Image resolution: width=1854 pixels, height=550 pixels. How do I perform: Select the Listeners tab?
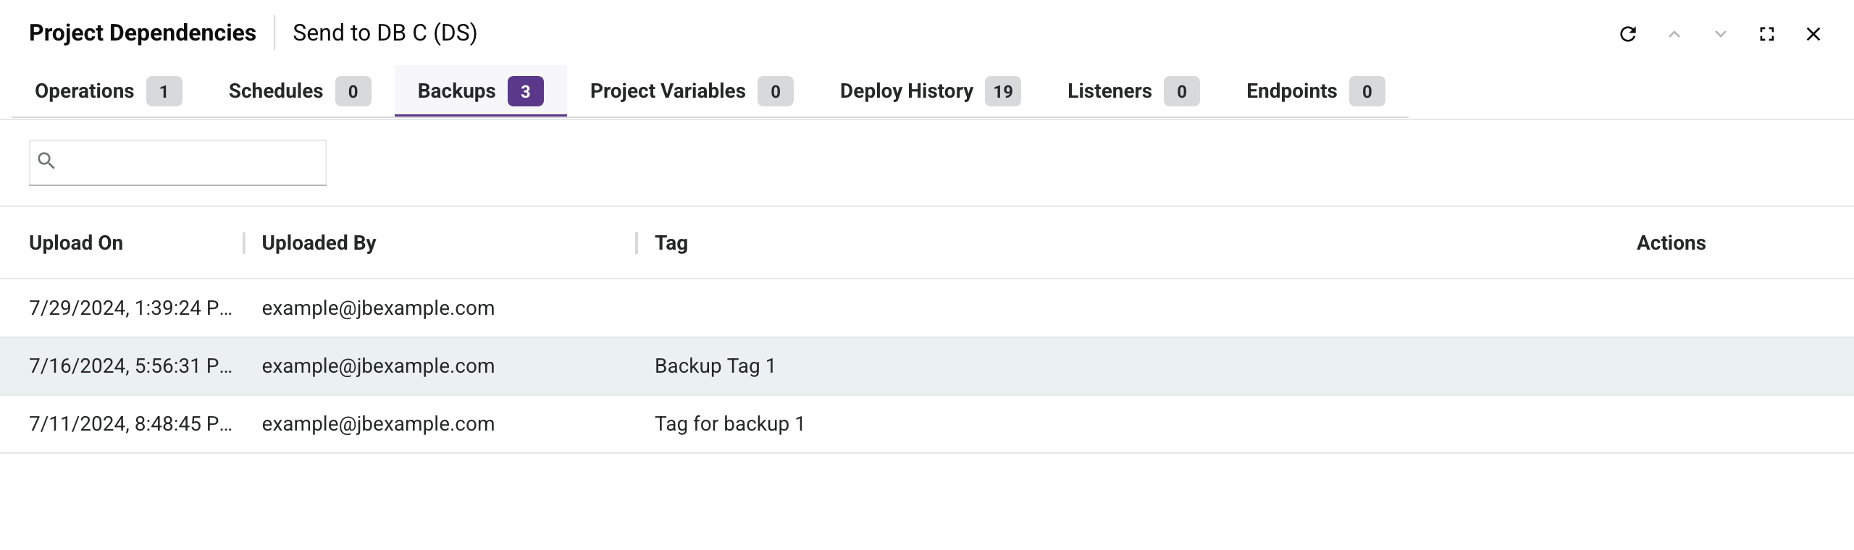[1110, 91]
